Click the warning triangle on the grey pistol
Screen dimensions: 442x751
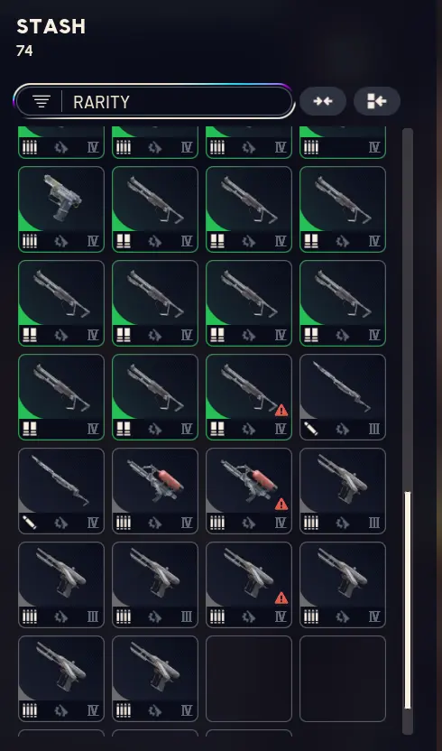point(281,598)
